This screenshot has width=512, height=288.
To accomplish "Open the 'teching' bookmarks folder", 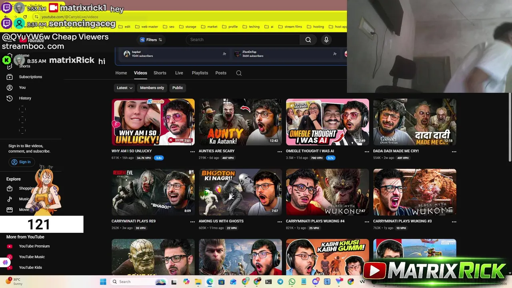I will [x=251, y=27].
